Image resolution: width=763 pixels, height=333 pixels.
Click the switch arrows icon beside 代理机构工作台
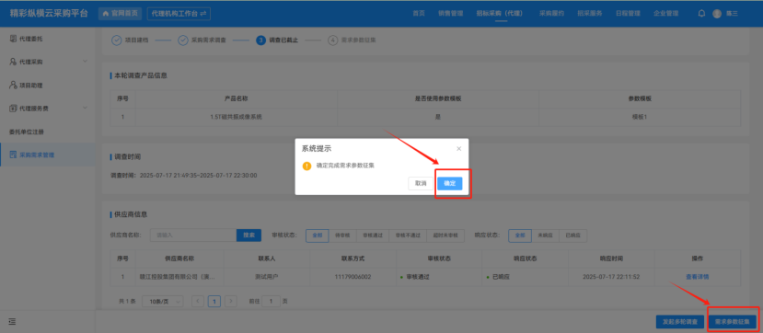(202, 14)
